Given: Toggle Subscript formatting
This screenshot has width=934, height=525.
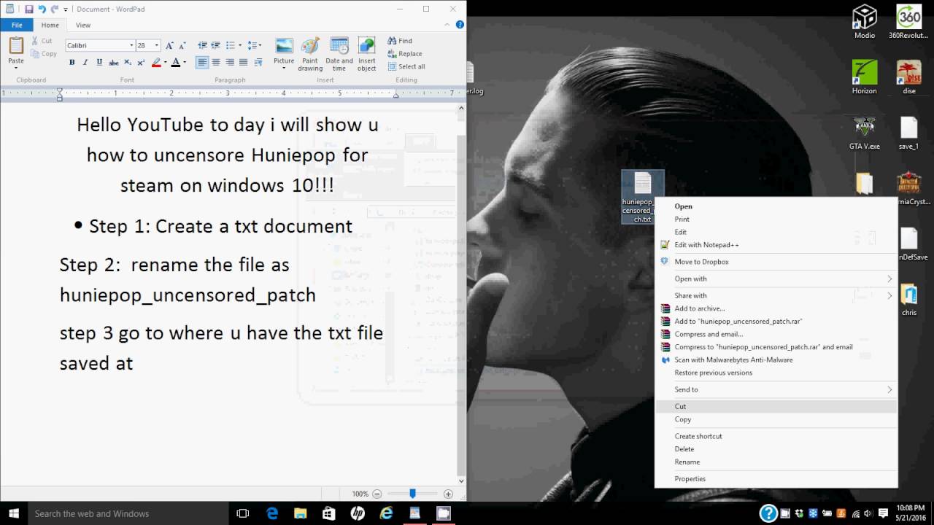Looking at the screenshot, I should point(128,63).
